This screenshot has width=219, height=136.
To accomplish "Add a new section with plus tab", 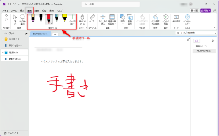I will point(55,34).
